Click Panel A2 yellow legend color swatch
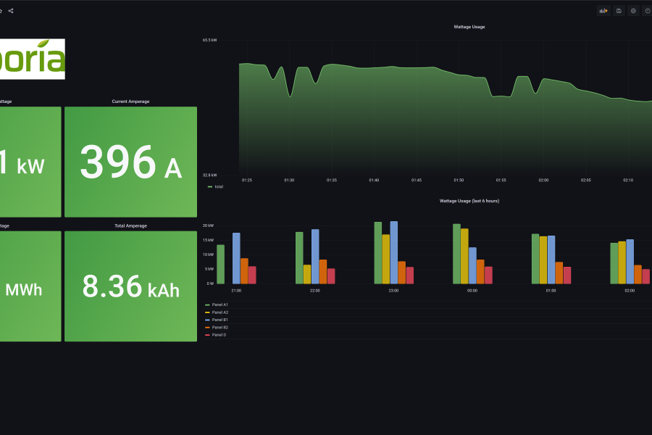 point(208,312)
